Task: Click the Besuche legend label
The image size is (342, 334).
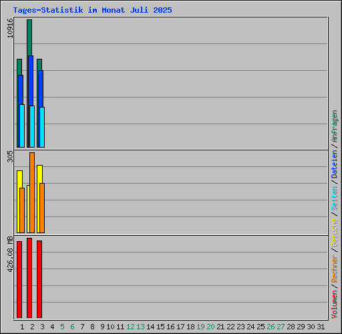Action: point(335,232)
